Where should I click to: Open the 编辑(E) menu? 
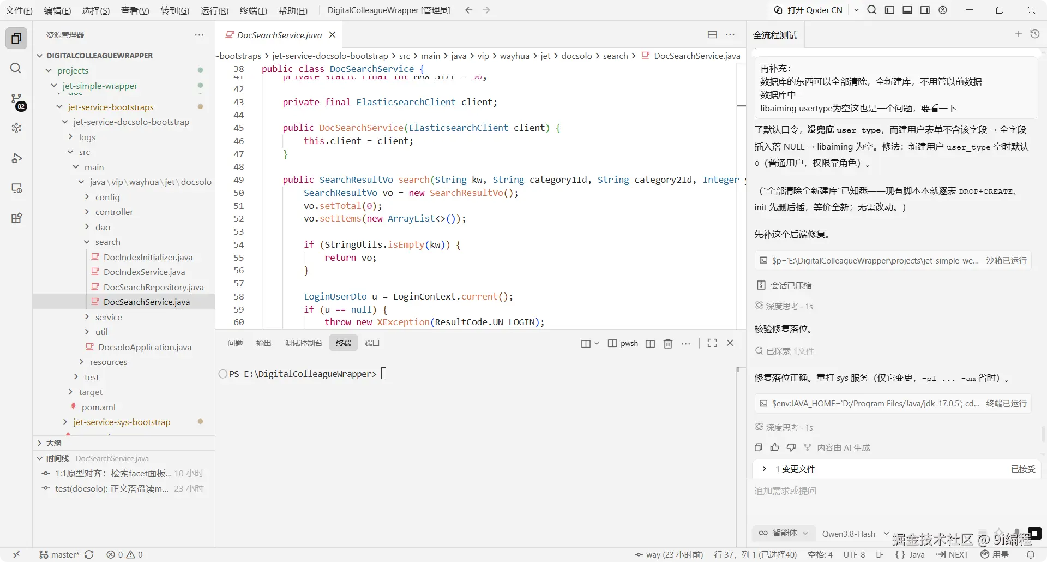57,10
